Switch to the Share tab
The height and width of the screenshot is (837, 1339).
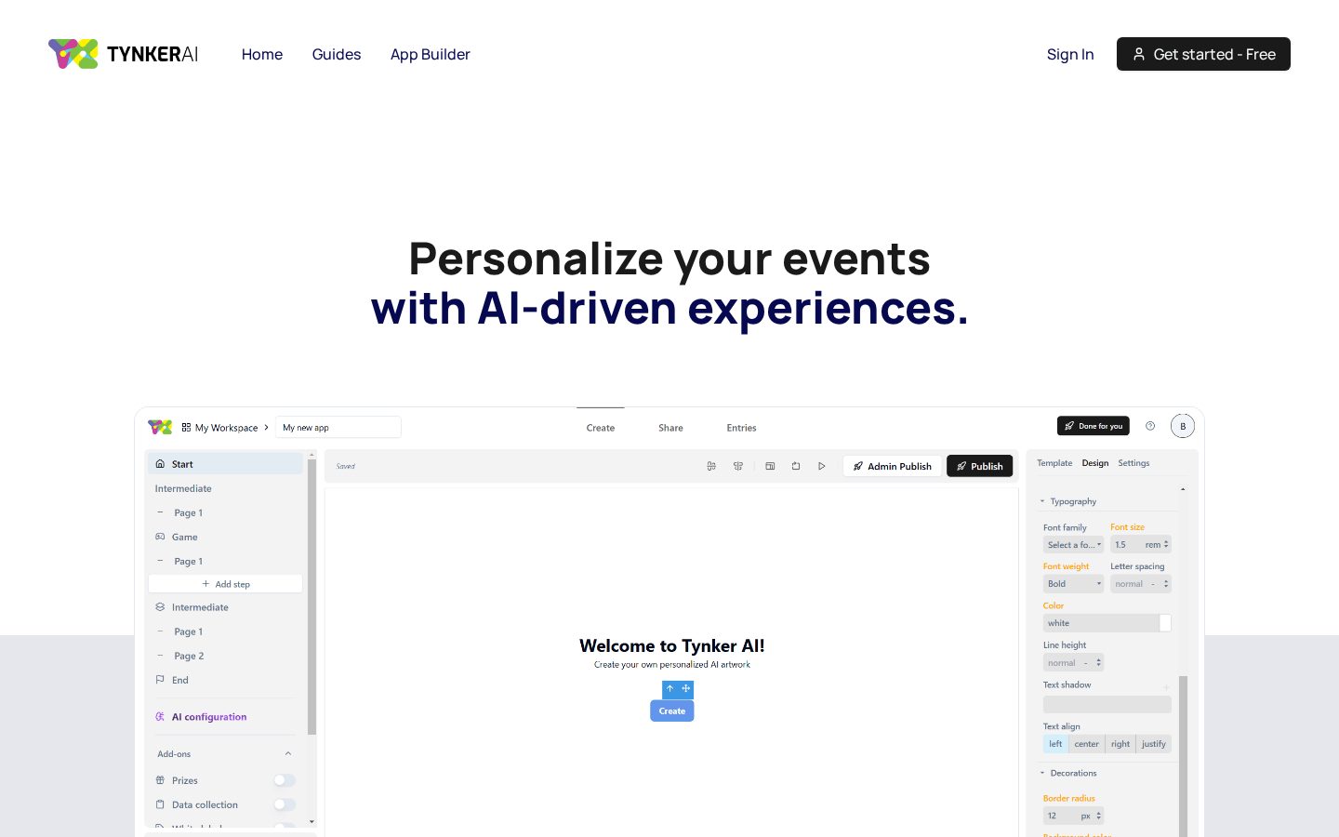pyautogui.click(x=670, y=428)
